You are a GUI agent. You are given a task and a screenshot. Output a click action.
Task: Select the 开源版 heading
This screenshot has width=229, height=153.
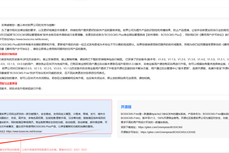coord(126,107)
